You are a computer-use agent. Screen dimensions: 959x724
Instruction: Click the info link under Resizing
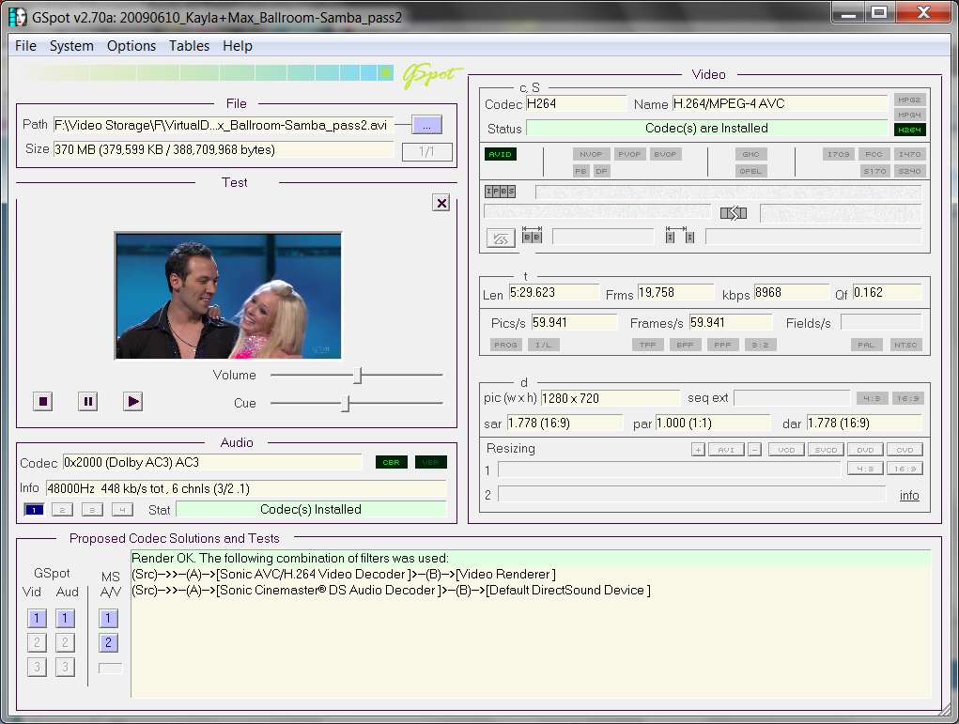909,495
